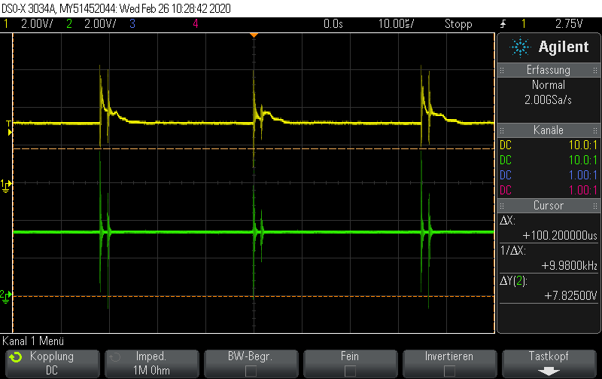Click the ΔY(2) +7.82500V value
602x379 pixels.
(x=570, y=295)
